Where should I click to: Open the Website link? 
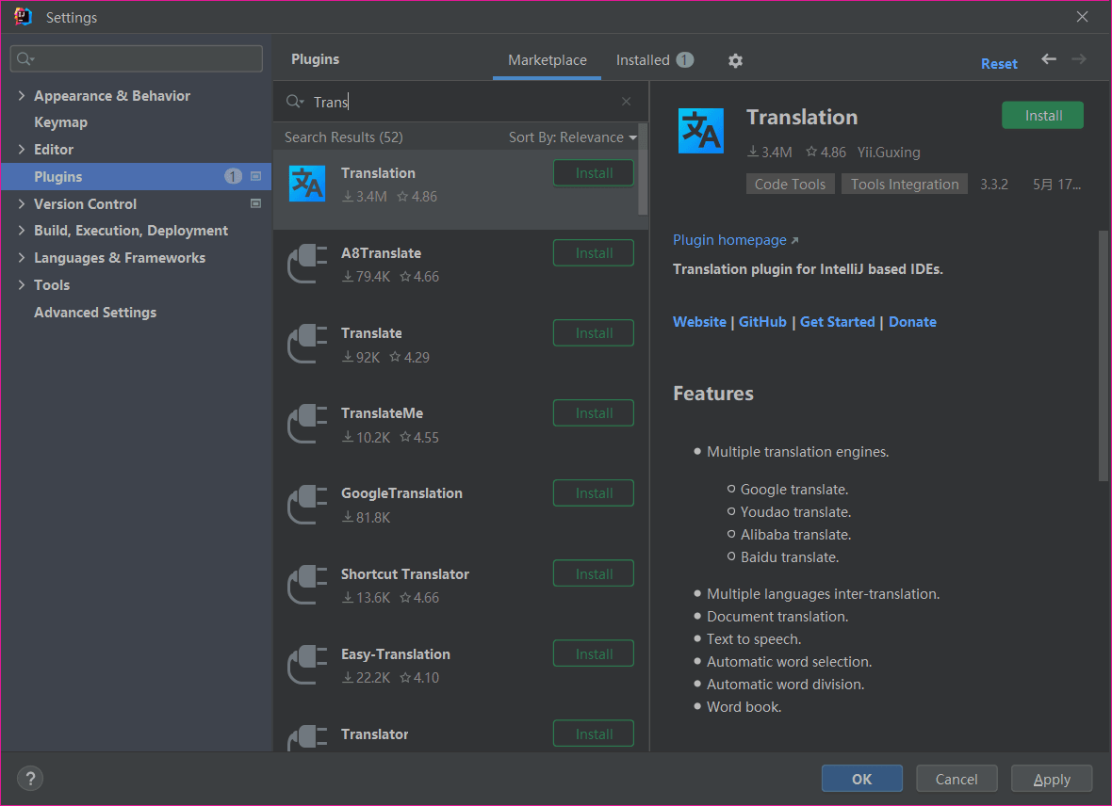tap(699, 322)
